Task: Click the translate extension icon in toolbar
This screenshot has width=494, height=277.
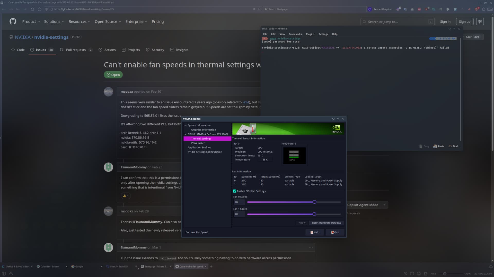Action: tap(405, 9)
